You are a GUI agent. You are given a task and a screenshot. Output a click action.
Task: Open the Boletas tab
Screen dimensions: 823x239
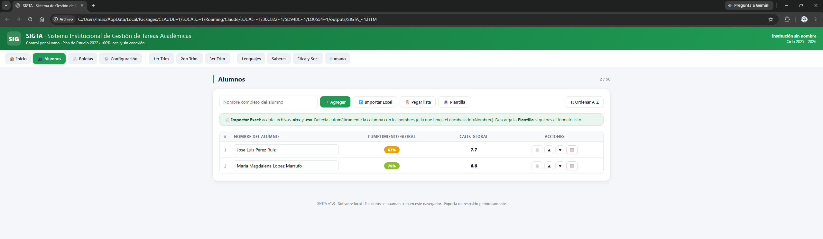[x=82, y=59]
